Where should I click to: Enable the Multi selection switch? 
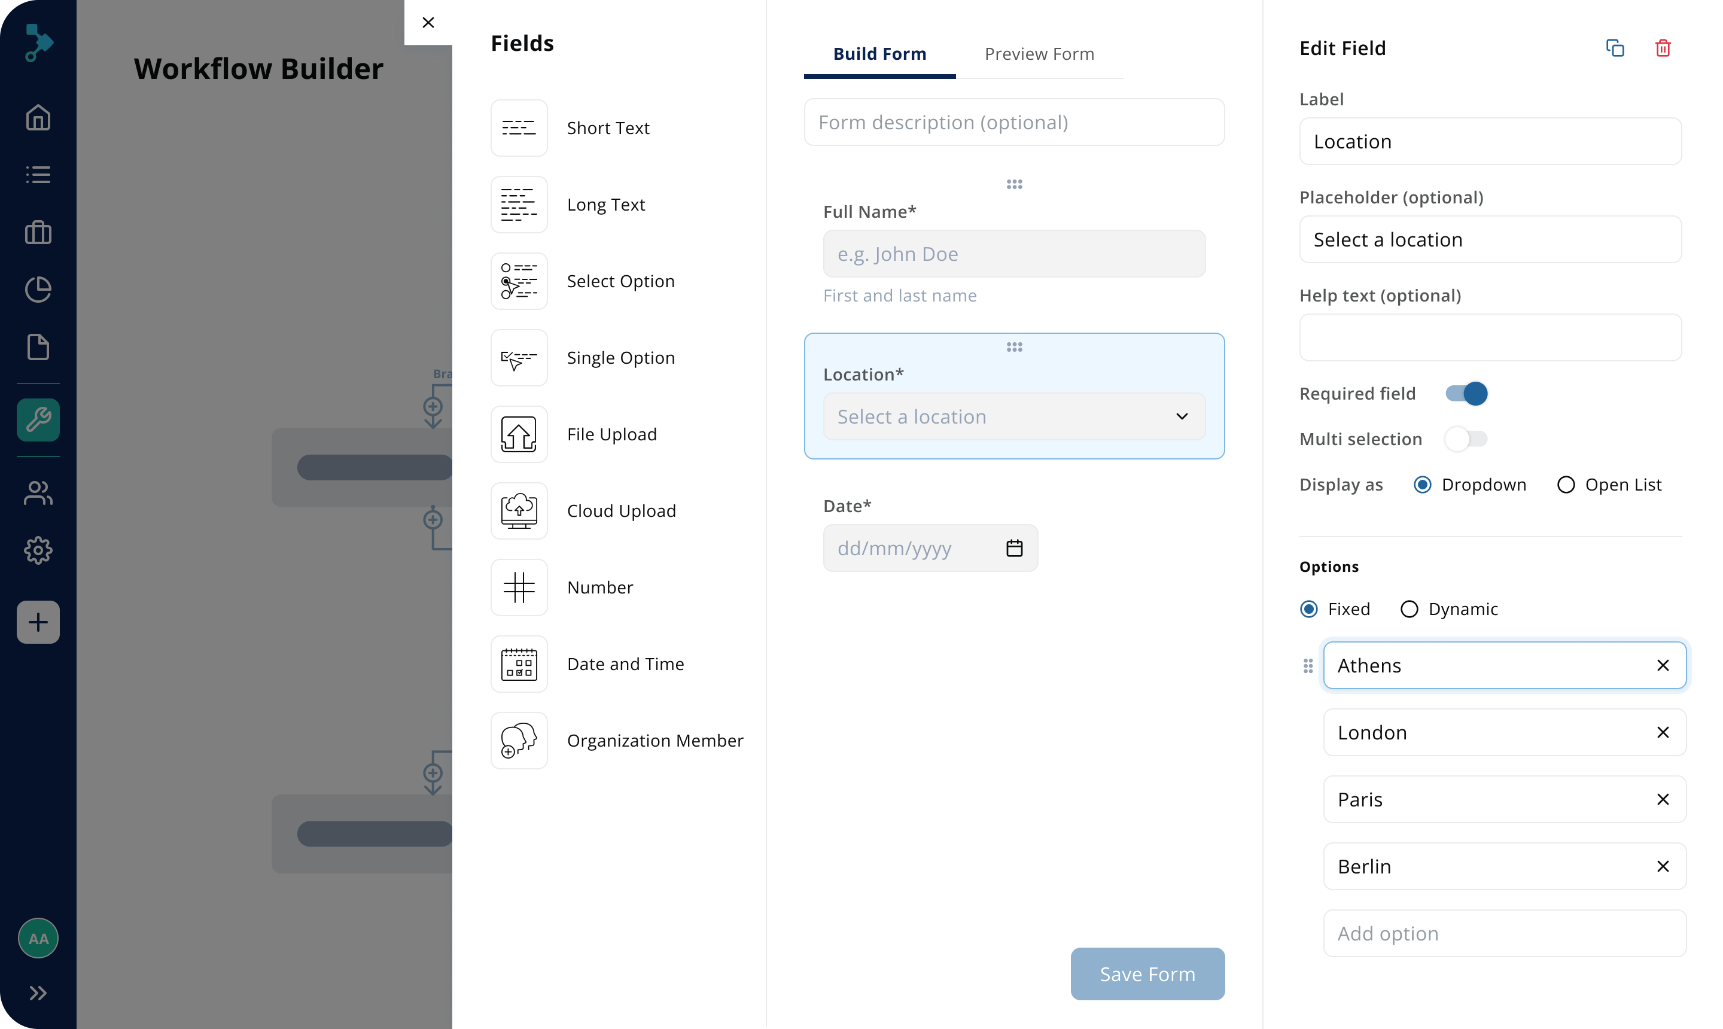point(1466,439)
